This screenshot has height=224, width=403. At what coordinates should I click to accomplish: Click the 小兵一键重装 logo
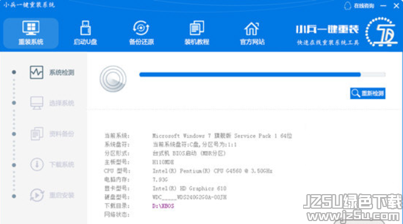346,33
